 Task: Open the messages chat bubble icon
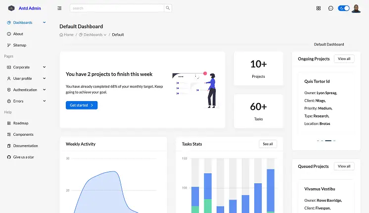coord(330,8)
